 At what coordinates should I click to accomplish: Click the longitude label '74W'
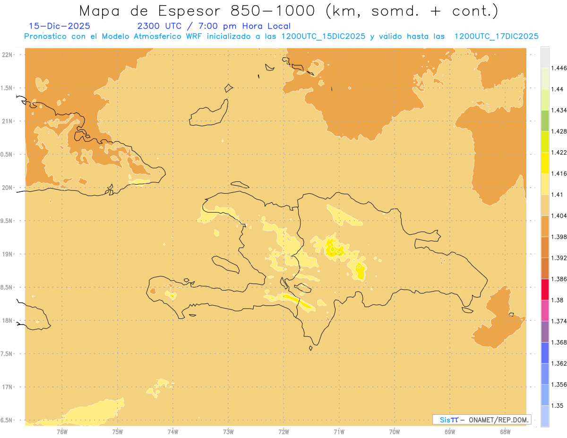[x=173, y=431]
